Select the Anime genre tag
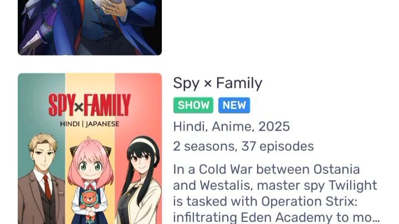 click(x=233, y=127)
